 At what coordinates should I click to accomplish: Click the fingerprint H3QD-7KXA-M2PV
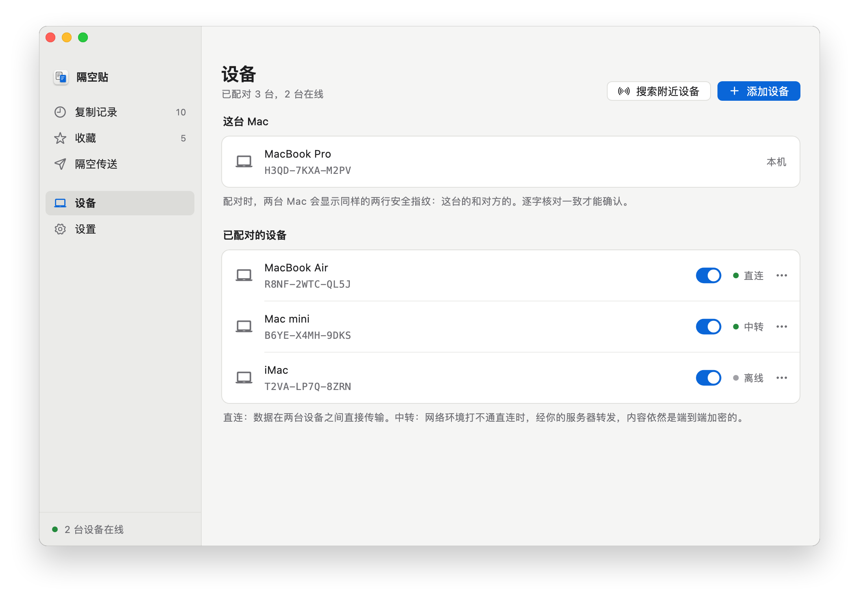[x=308, y=171]
